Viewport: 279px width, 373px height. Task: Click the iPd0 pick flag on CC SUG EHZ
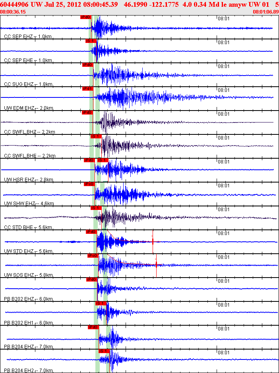87,65
